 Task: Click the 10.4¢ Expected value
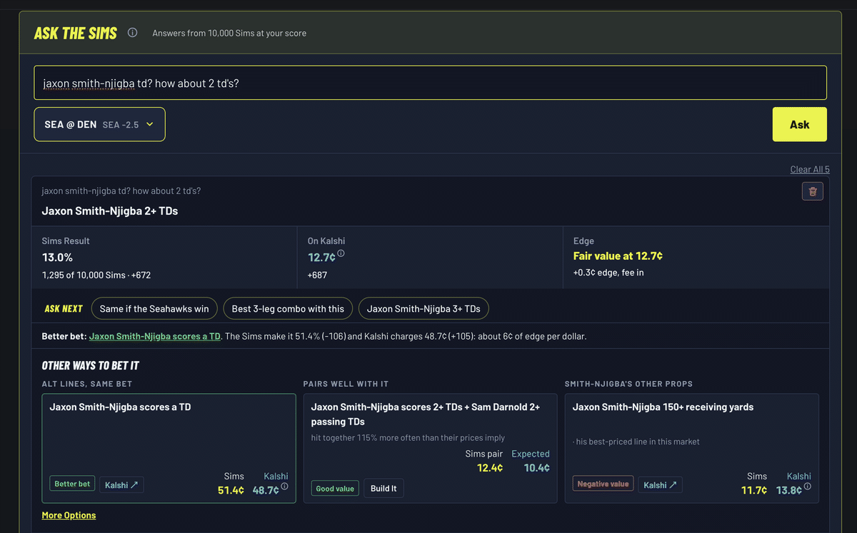pyautogui.click(x=537, y=468)
